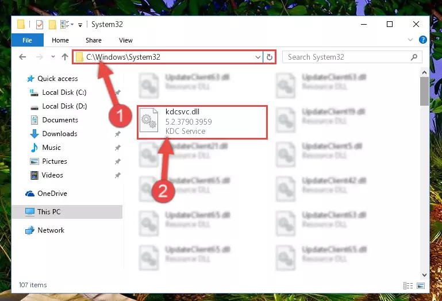Image resolution: width=442 pixels, height=301 pixels.
Task: Open Local Disk (C:) in sidebar
Action: 64,92
